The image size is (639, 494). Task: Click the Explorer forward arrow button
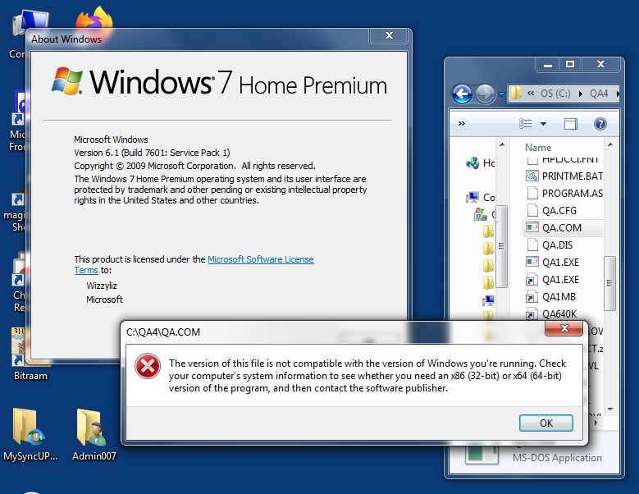[x=485, y=94]
